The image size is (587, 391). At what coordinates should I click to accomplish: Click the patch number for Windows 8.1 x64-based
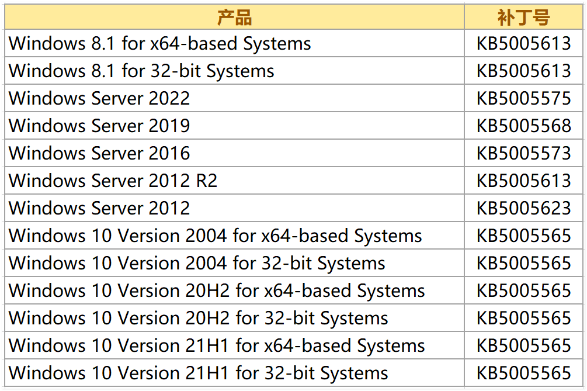click(x=523, y=43)
